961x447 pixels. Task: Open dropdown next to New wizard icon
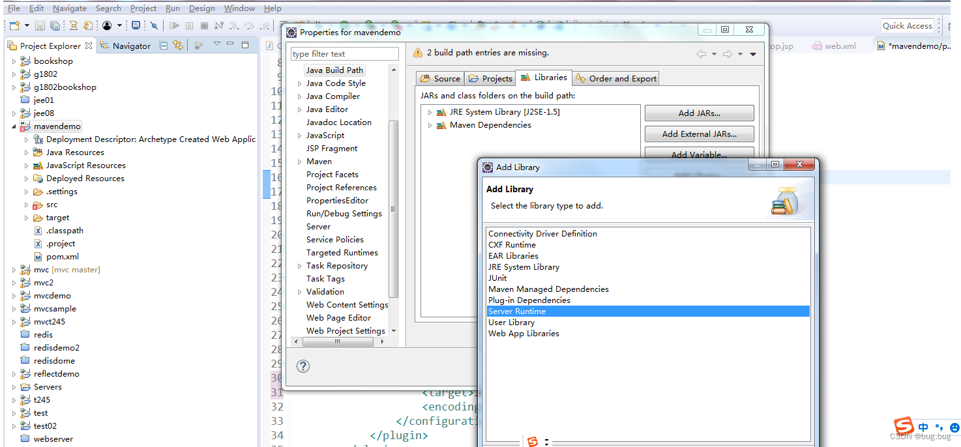tap(27, 26)
